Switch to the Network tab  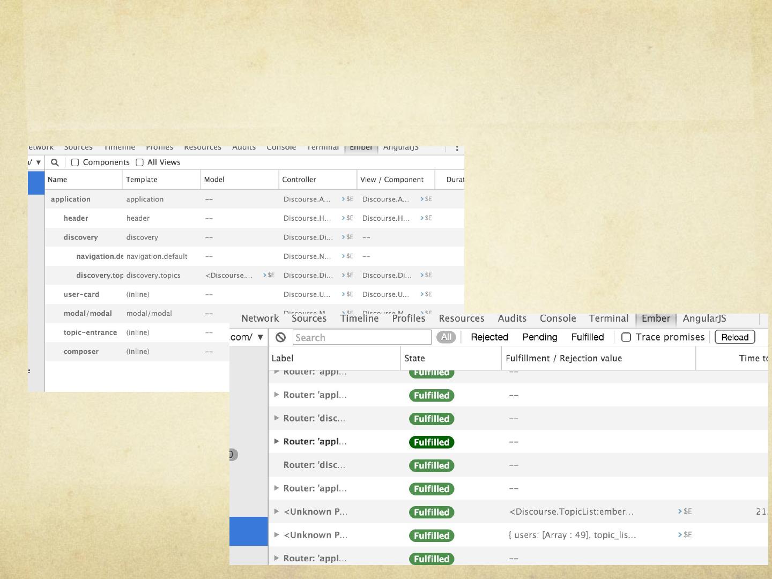[260, 318]
